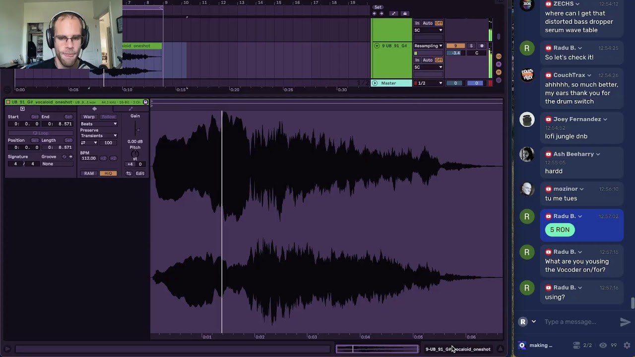Open the Resampling input dropdown
Image resolution: width=635 pixels, height=357 pixels.
click(x=429, y=46)
